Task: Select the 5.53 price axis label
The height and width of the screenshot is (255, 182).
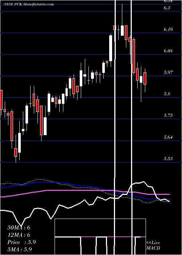Action: pos(168,158)
